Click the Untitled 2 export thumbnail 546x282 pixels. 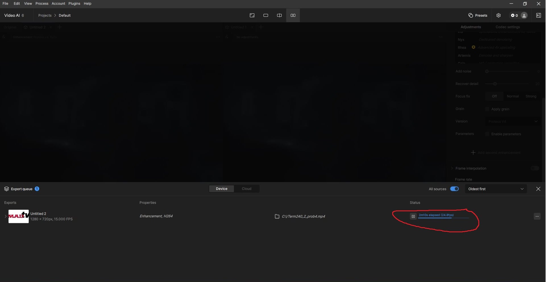coord(18,216)
